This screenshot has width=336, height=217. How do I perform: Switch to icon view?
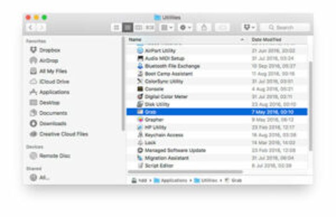[116, 27]
